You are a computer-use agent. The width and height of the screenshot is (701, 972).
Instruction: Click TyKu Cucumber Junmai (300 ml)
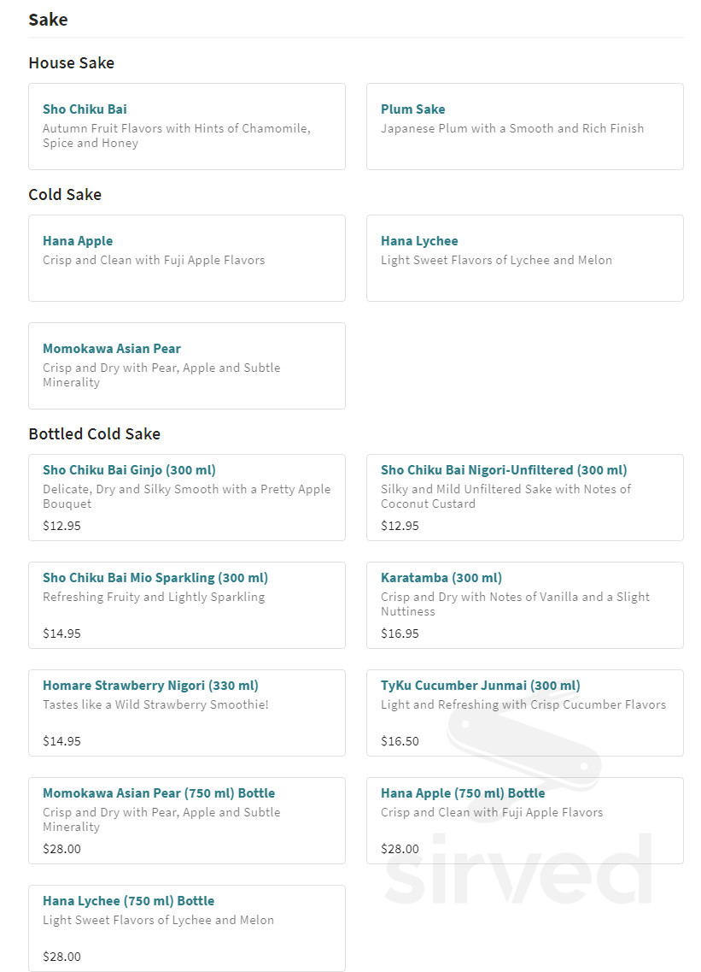click(x=480, y=686)
